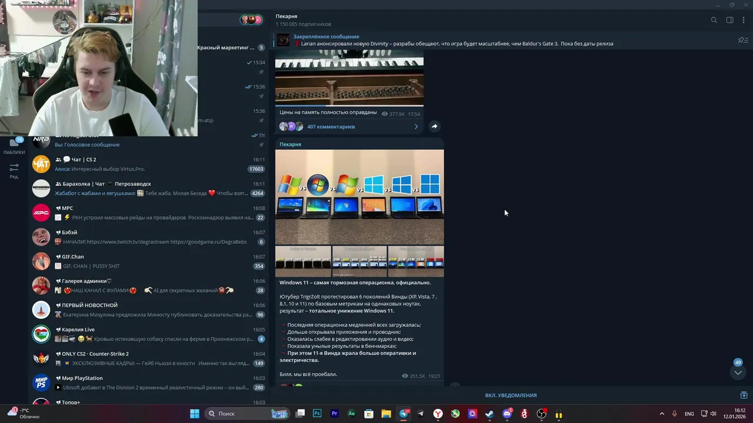Open ONLY CS2 · Counter-Strike 2 channel
The image size is (753, 423).
click(x=148, y=358)
